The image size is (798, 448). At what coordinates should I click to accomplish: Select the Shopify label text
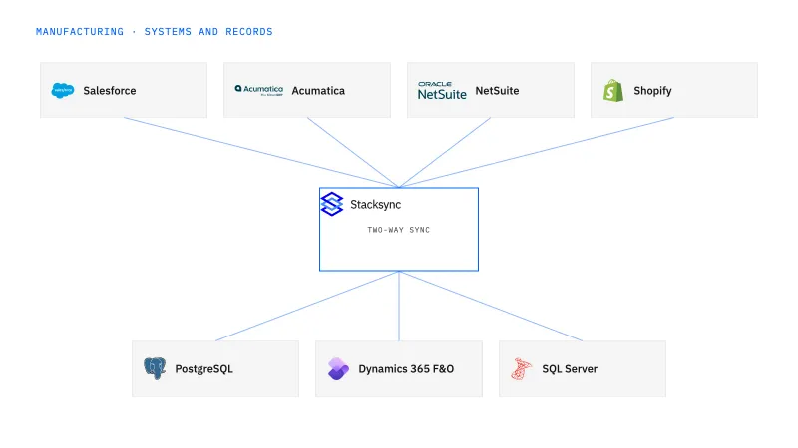(652, 91)
